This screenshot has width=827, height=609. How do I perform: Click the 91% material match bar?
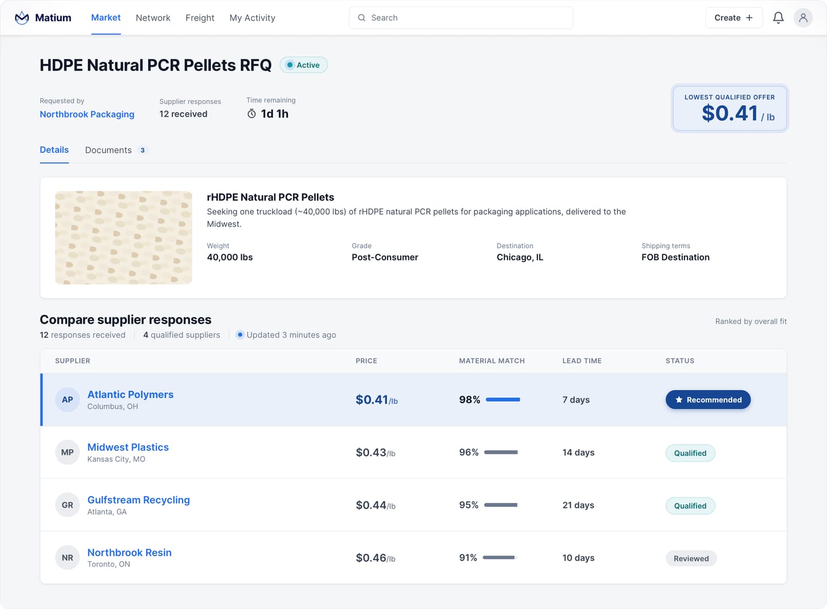(500, 557)
